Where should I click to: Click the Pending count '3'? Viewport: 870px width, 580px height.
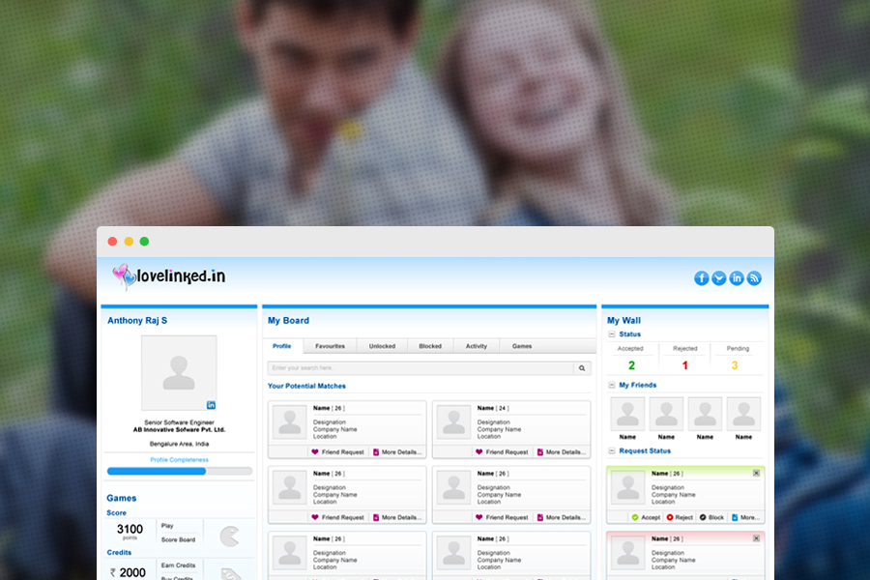pyautogui.click(x=735, y=365)
